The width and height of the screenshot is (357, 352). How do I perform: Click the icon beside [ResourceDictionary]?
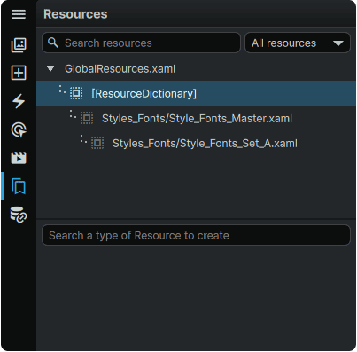[x=76, y=93]
